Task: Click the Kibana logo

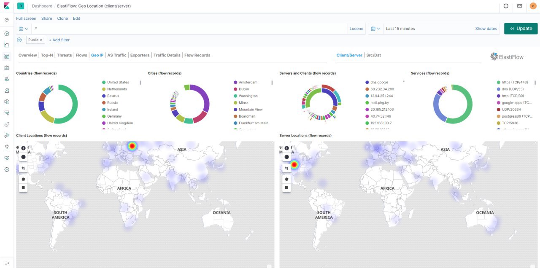Action: [x=7, y=6]
